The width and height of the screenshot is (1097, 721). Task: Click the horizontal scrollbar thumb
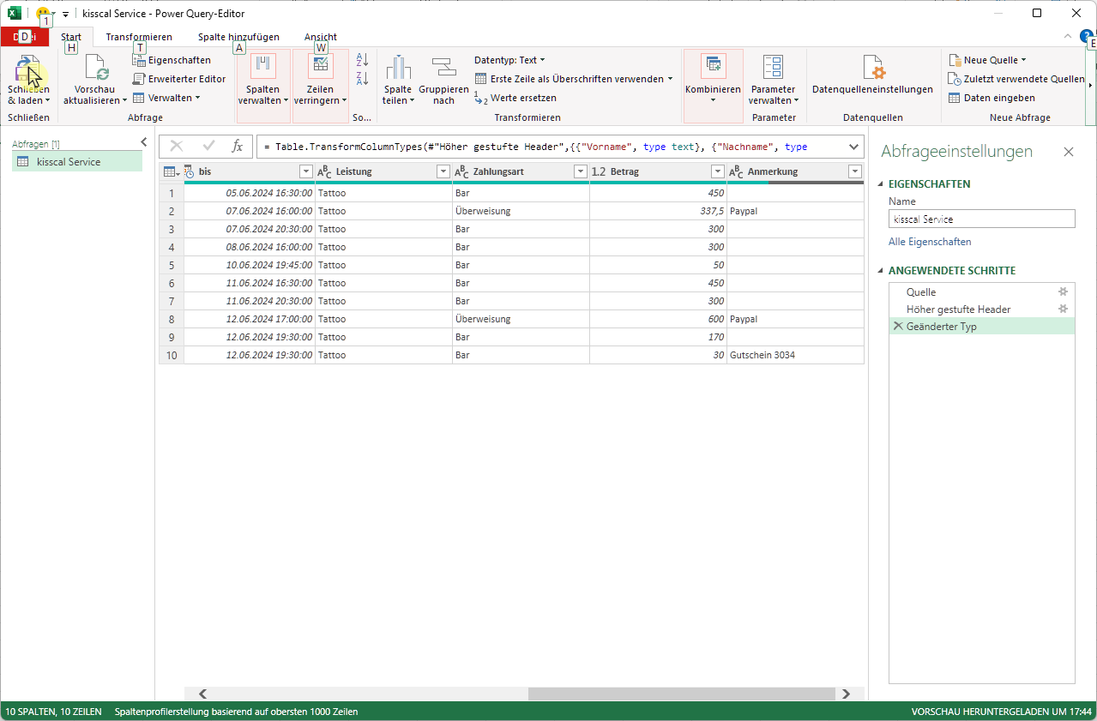[x=681, y=694]
